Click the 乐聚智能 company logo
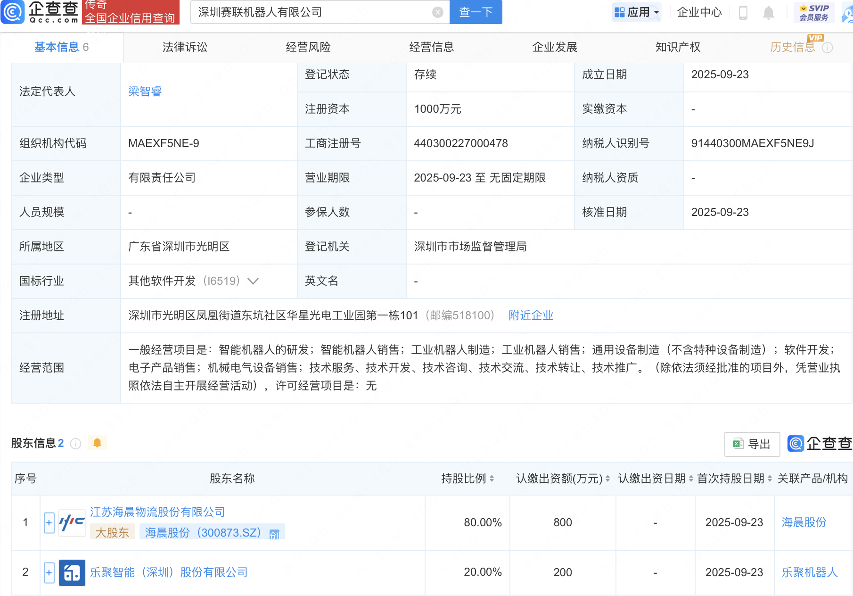This screenshot has width=853, height=596. click(72, 572)
